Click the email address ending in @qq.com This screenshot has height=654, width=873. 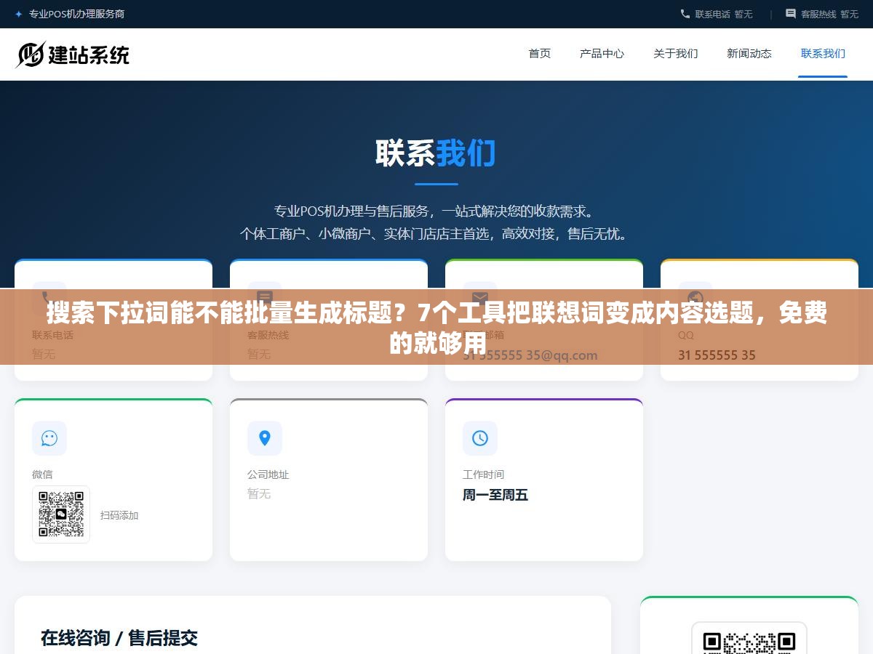tap(530, 355)
